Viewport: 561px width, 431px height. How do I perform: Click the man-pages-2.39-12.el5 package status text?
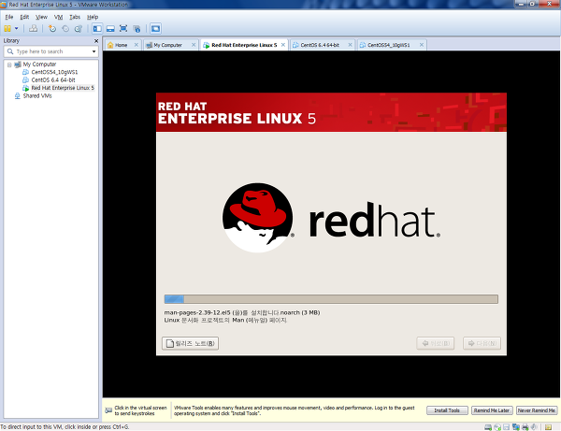pos(242,312)
